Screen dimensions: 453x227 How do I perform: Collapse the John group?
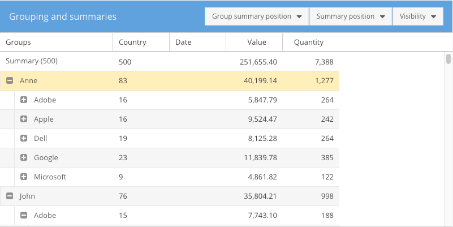(x=10, y=196)
